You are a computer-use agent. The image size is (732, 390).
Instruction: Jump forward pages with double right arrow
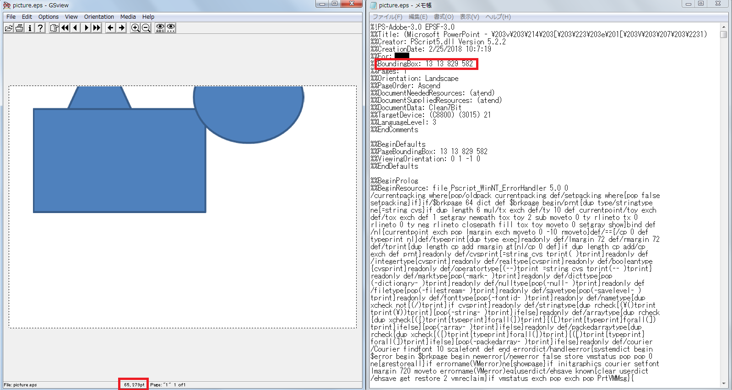97,28
